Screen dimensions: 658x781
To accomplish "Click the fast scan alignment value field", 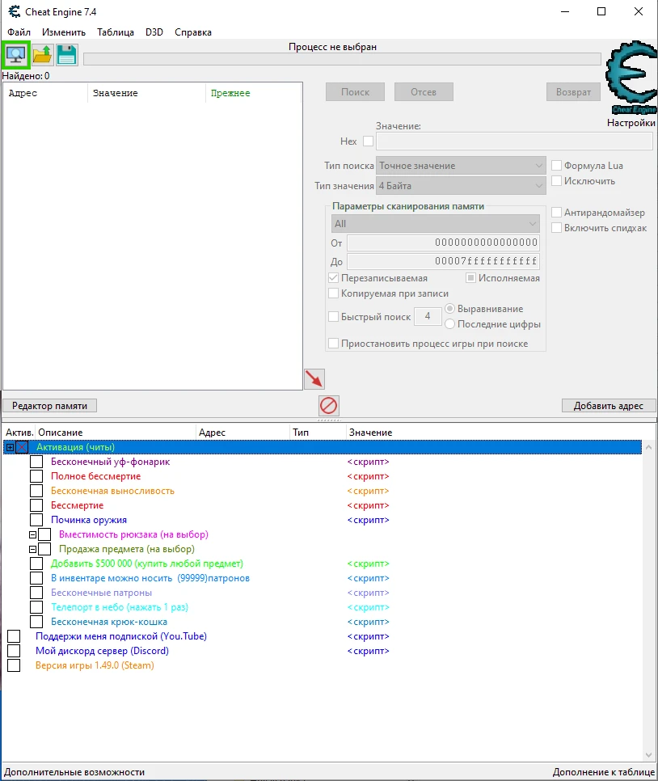I will point(428,316).
